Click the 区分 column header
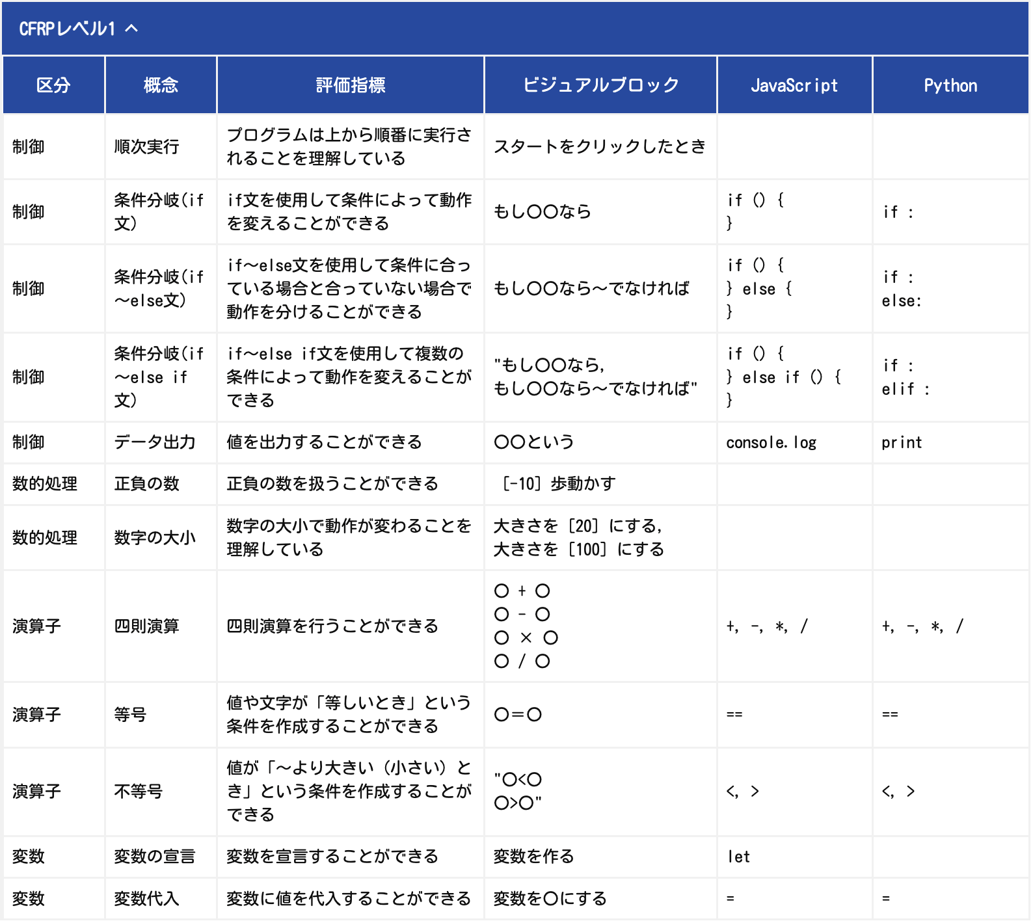Image resolution: width=1033 pixels, height=921 pixels. coord(53,85)
